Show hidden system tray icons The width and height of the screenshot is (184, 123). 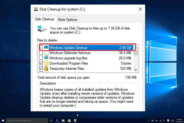pos(148,121)
